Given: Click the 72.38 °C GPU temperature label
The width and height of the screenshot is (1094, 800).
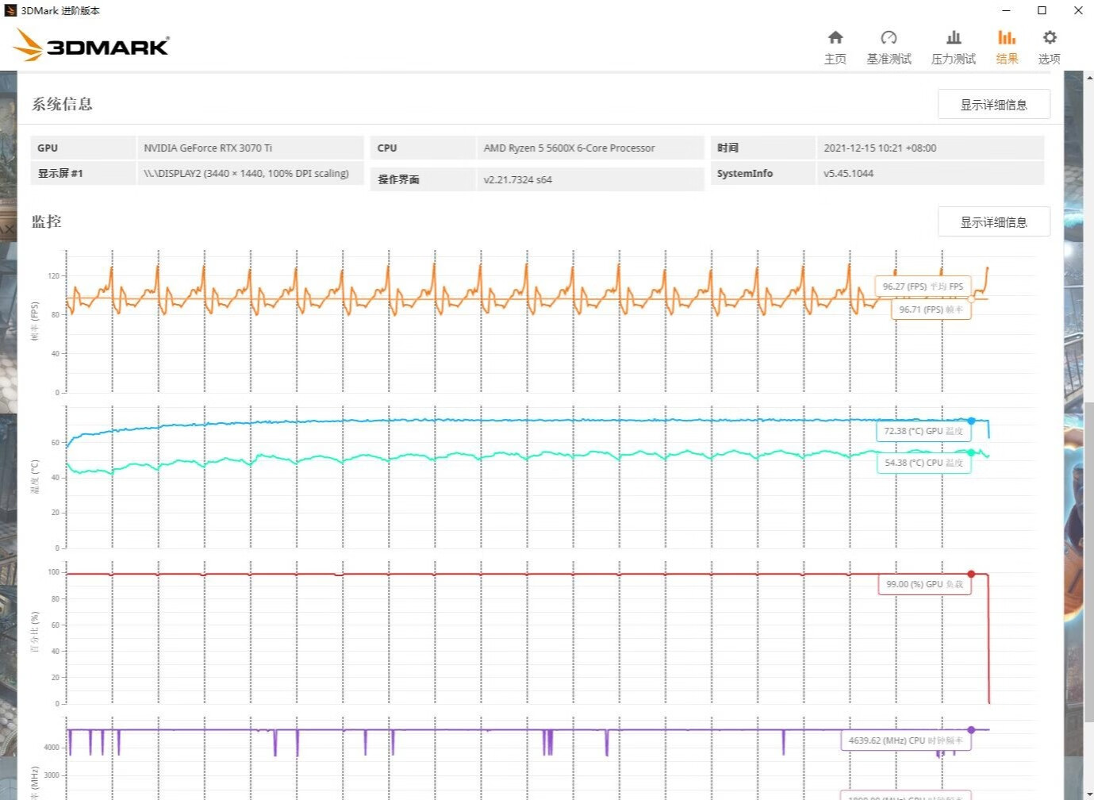Looking at the screenshot, I should coord(923,431).
